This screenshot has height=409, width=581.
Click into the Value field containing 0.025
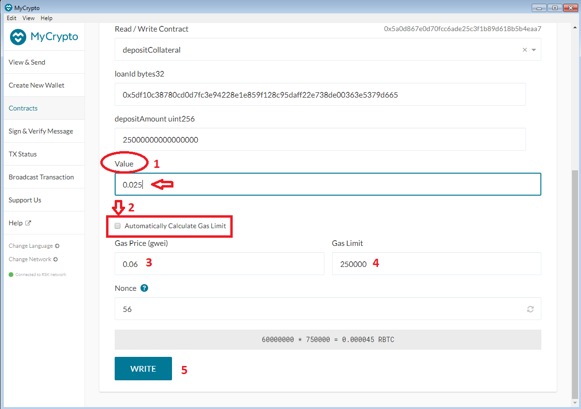328,184
